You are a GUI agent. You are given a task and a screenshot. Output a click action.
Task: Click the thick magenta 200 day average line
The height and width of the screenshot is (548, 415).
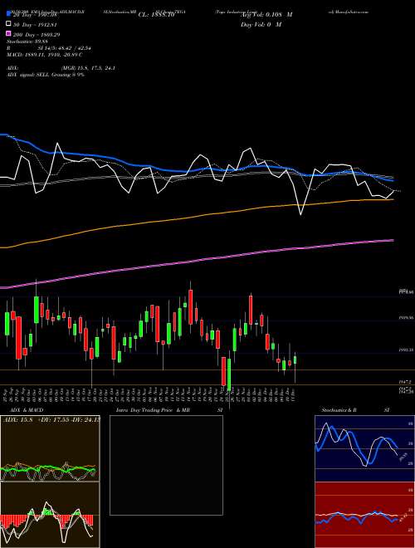(197, 261)
